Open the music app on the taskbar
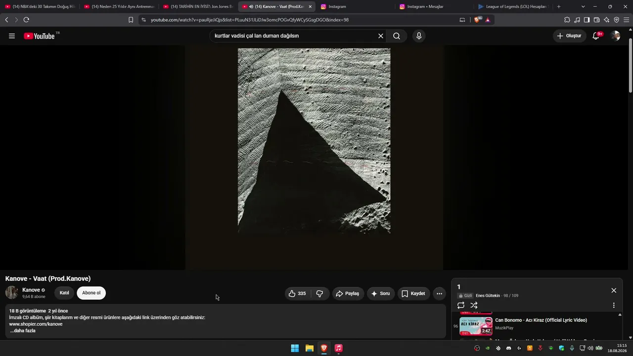 [338, 348]
